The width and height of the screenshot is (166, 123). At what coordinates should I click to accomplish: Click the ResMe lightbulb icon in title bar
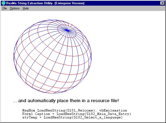(3, 3)
